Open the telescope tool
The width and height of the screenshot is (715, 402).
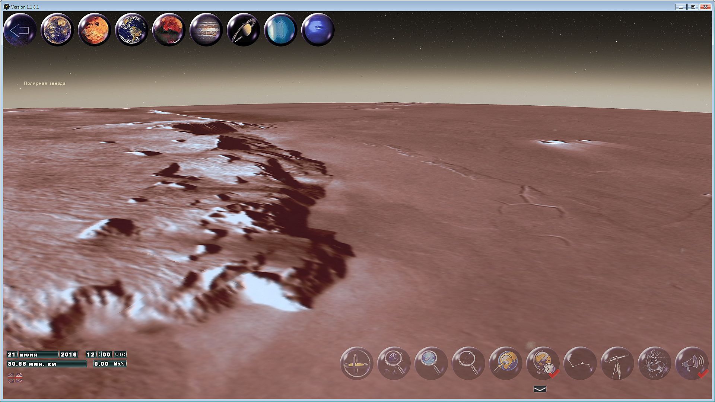tap(617, 363)
